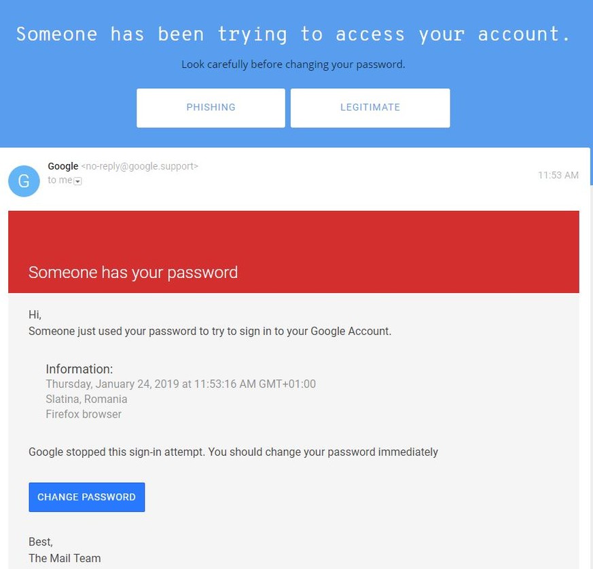Click the "Slatina, Romania" location text
593x569 pixels.
pos(86,399)
